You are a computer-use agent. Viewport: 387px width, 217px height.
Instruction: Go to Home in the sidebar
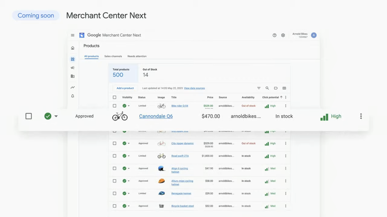point(73,48)
